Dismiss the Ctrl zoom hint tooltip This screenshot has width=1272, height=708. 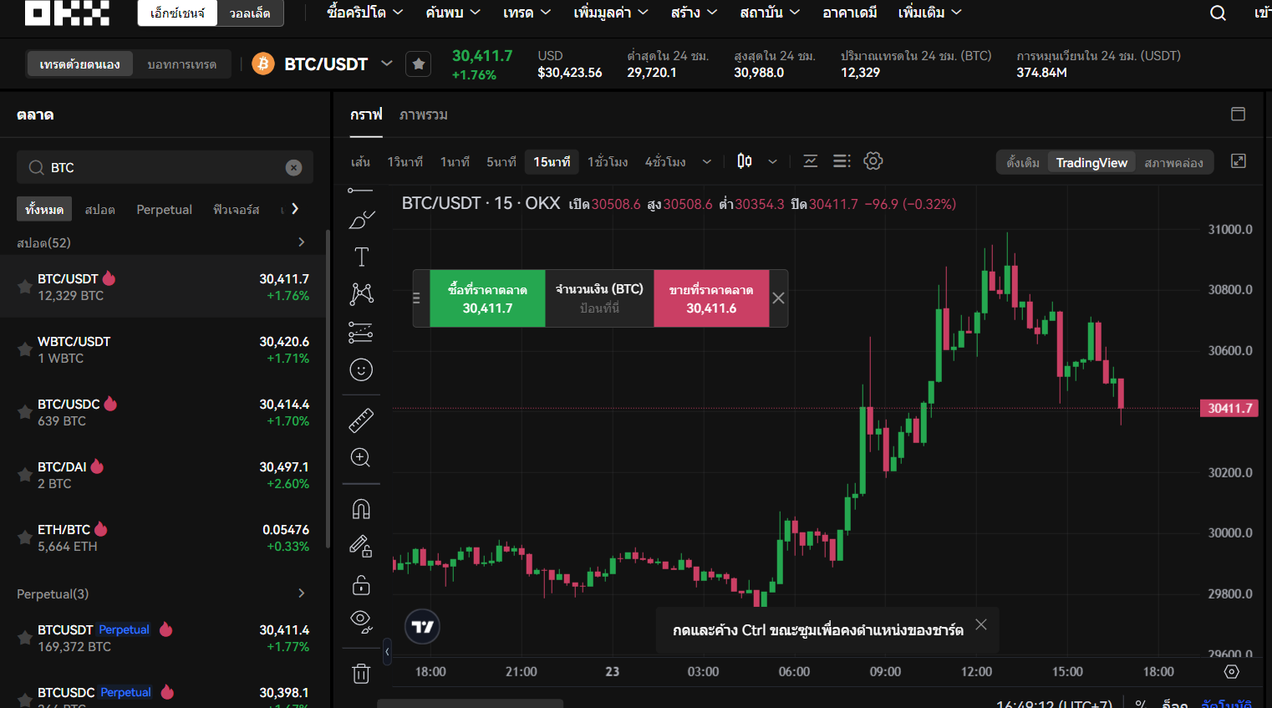coord(981,624)
